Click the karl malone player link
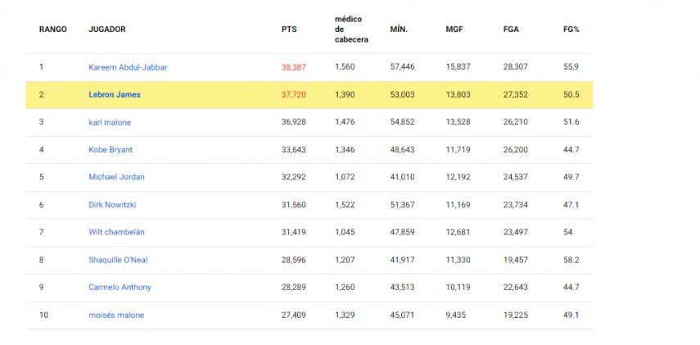The image size is (700, 345). click(x=110, y=122)
